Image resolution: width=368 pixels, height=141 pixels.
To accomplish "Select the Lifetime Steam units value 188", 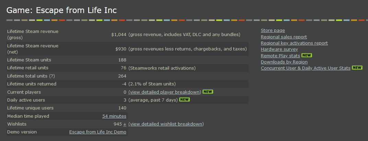I will [x=122, y=60].
